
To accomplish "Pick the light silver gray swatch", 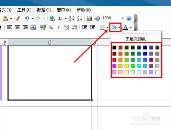I will coord(157,66).
